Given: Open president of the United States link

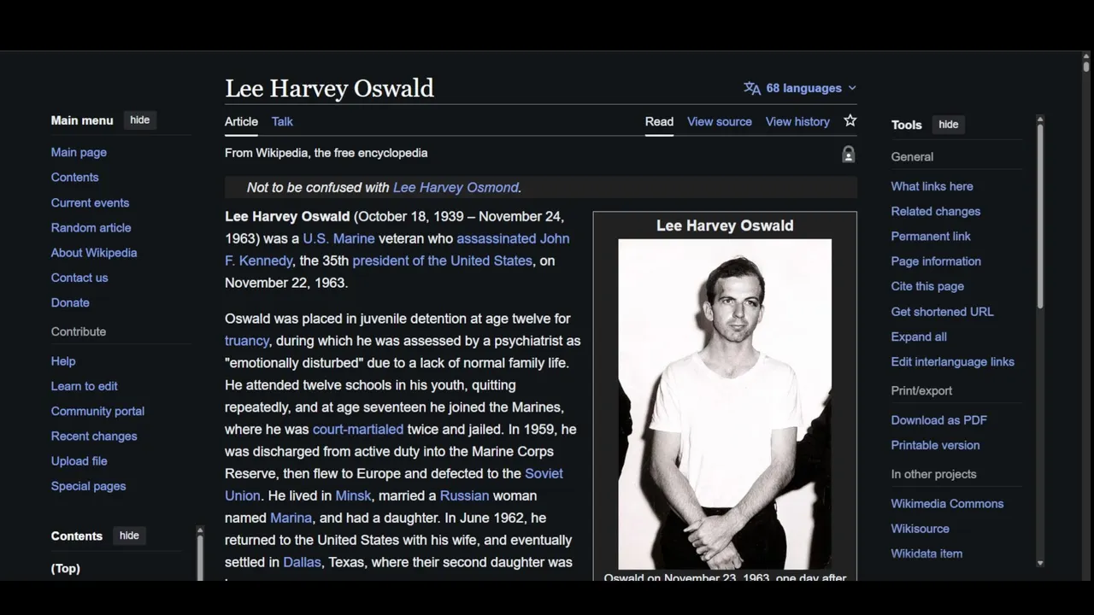Looking at the screenshot, I should point(442,261).
